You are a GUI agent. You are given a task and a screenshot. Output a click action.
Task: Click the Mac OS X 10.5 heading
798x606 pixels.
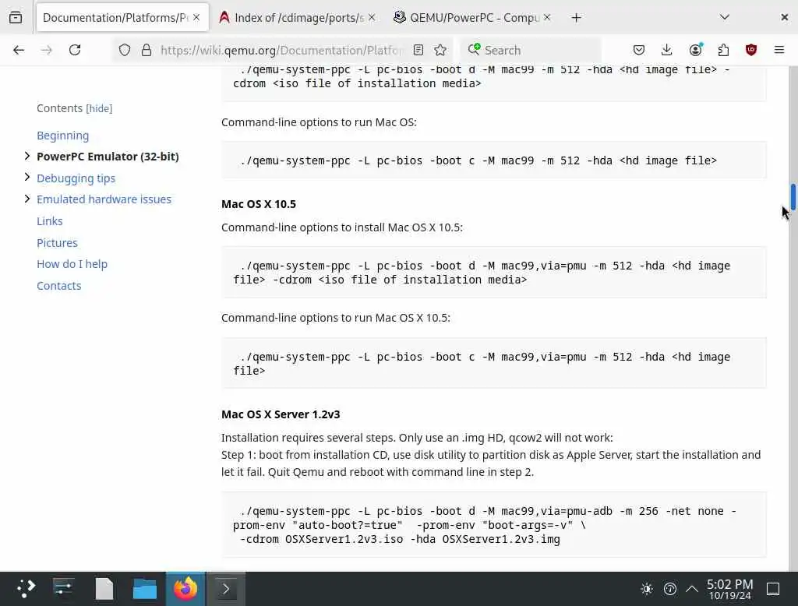[259, 204]
